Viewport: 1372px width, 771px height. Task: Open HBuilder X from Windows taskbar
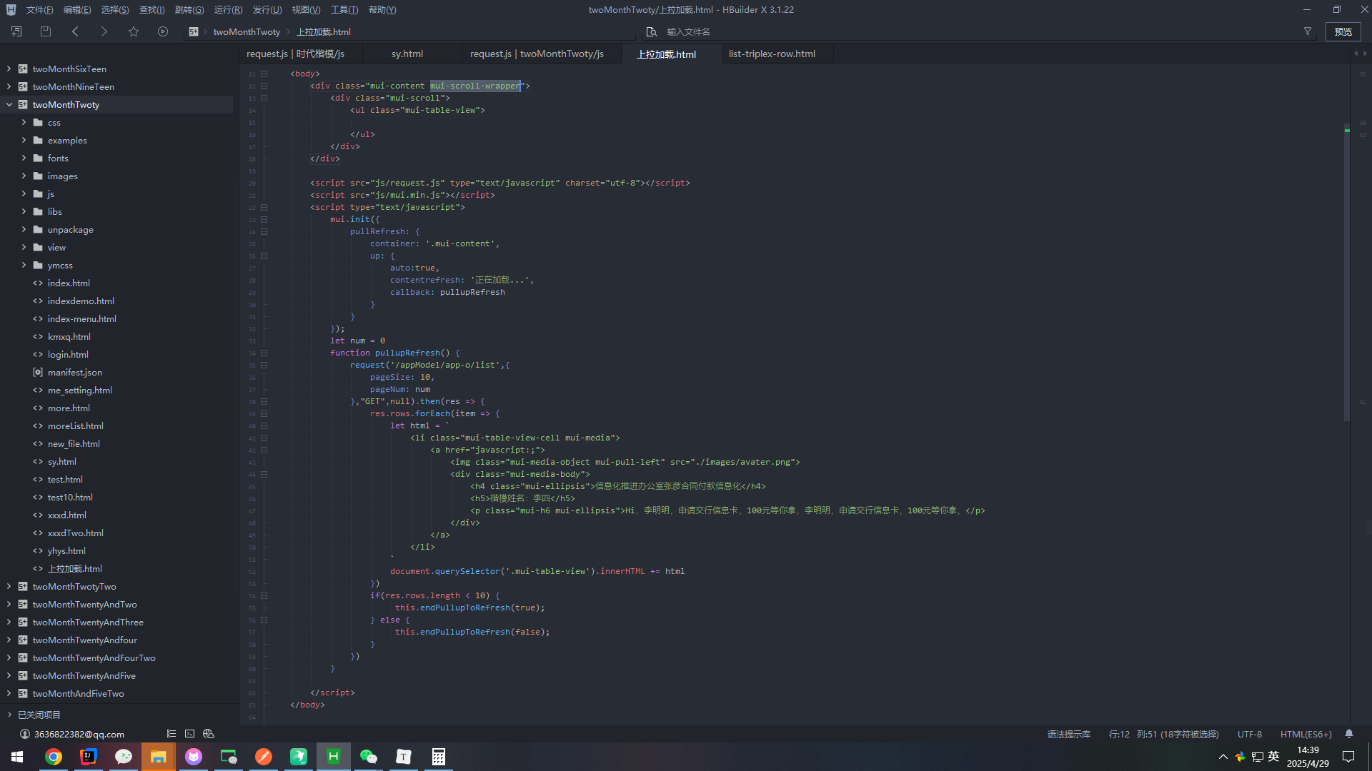(x=333, y=757)
